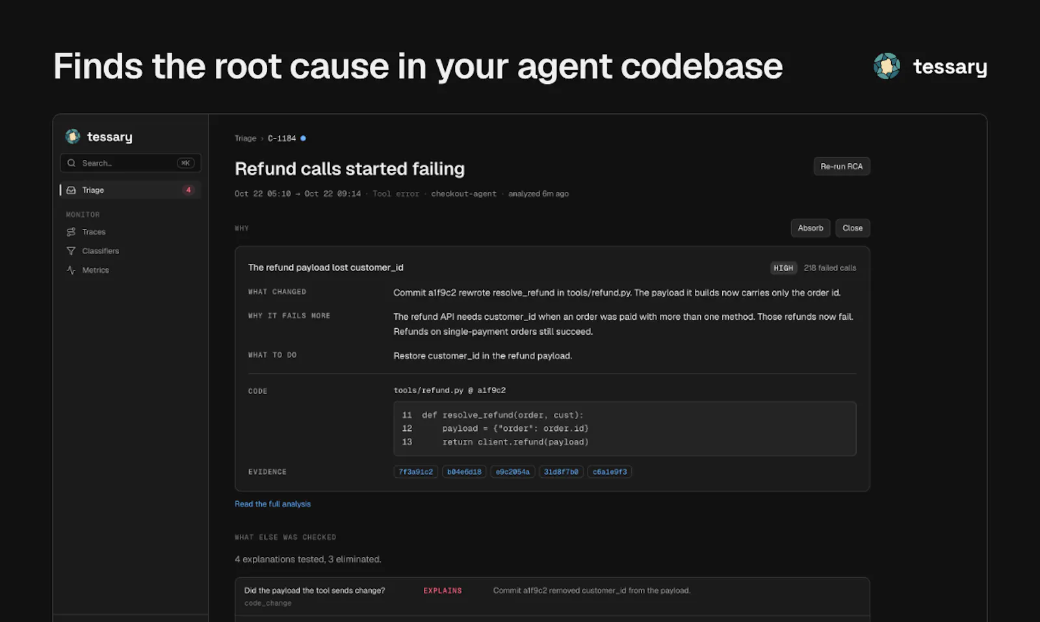Click the Re-run RCA button
1040x622 pixels.
click(x=841, y=166)
